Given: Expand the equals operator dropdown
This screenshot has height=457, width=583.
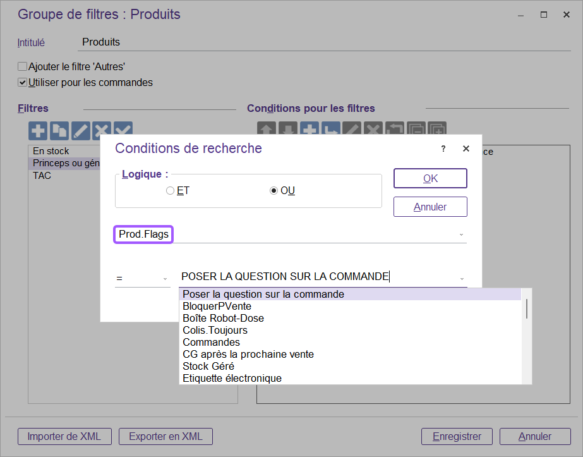Looking at the screenshot, I should pos(165,278).
